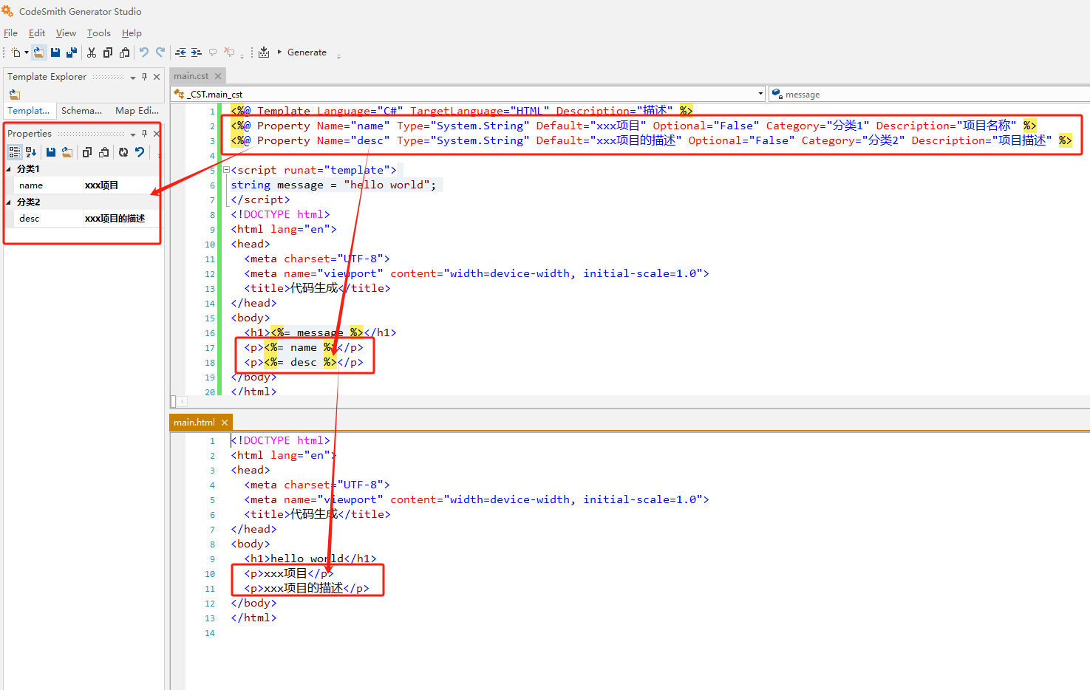Toggle auto-hide pin on Properties panel

[144, 134]
